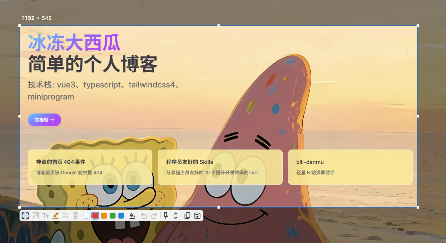446x243 pixels.
Task: Click the top-left selection resize handle
Action: point(20,25)
